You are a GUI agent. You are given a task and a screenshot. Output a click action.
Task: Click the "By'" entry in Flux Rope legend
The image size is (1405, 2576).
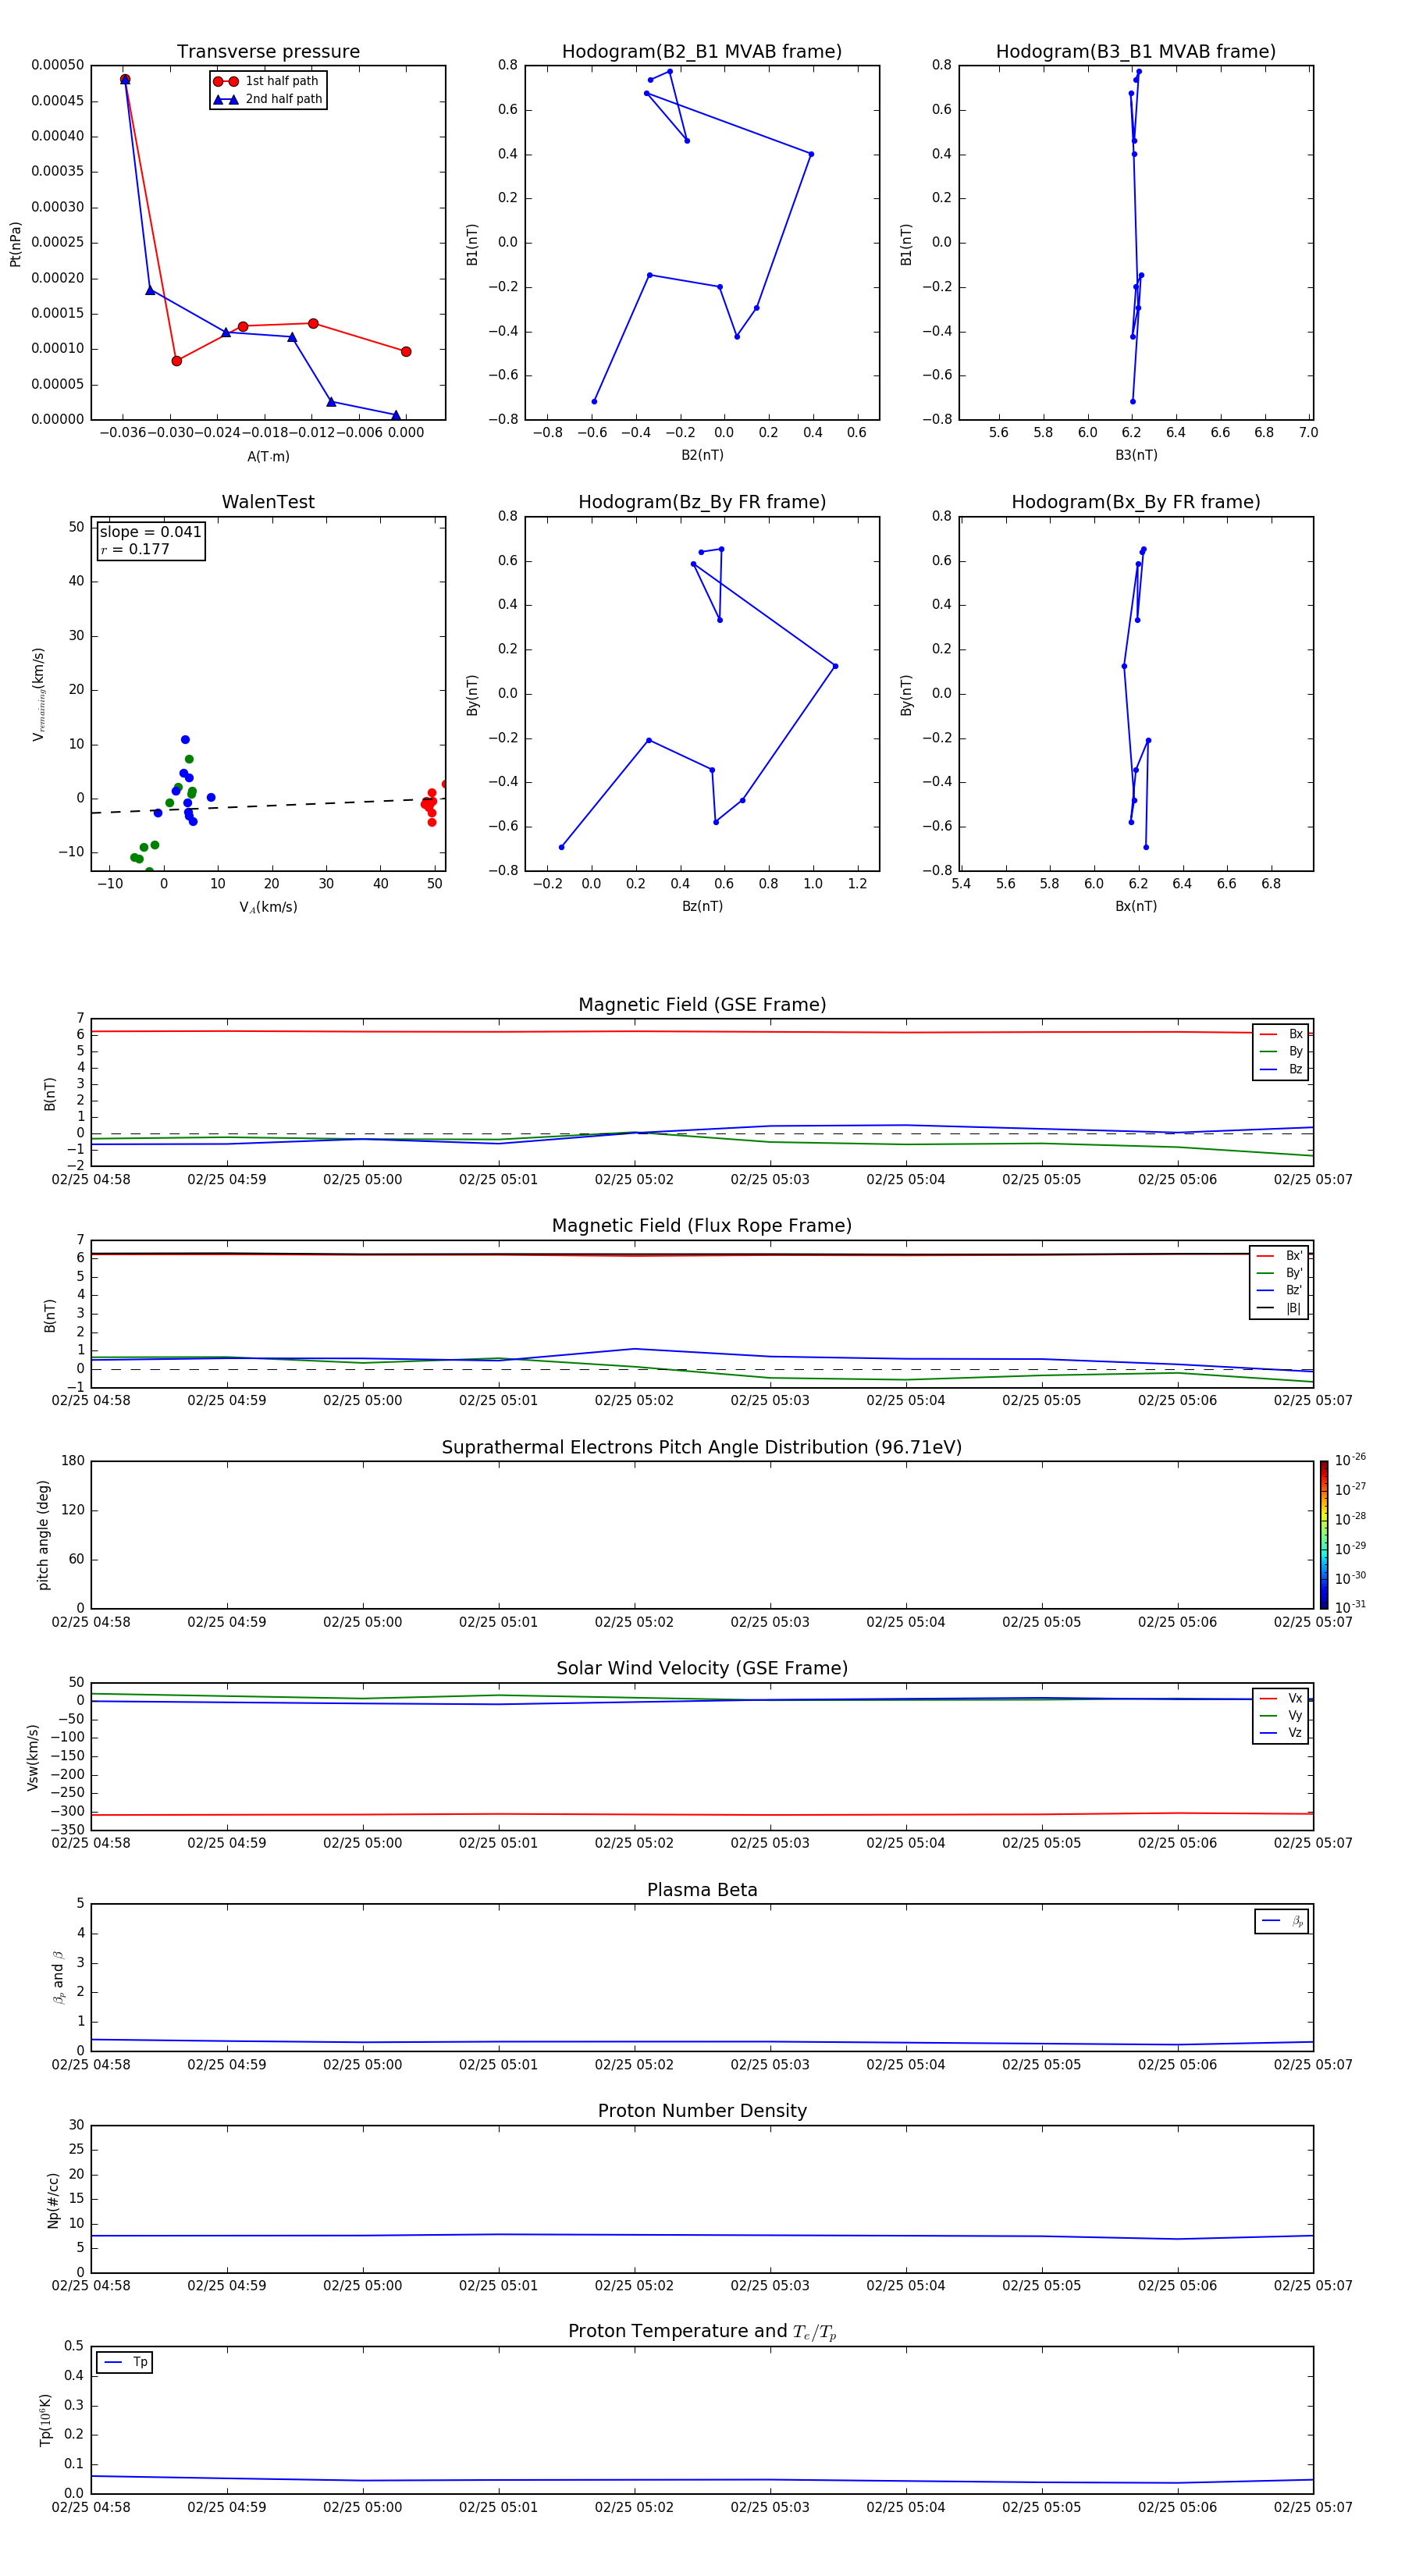(x=1279, y=1273)
